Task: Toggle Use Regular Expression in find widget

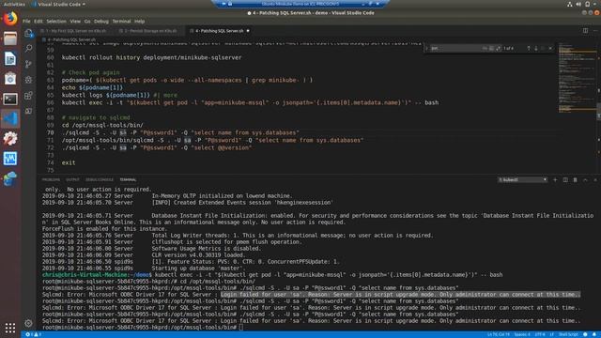Action: tap(498, 48)
